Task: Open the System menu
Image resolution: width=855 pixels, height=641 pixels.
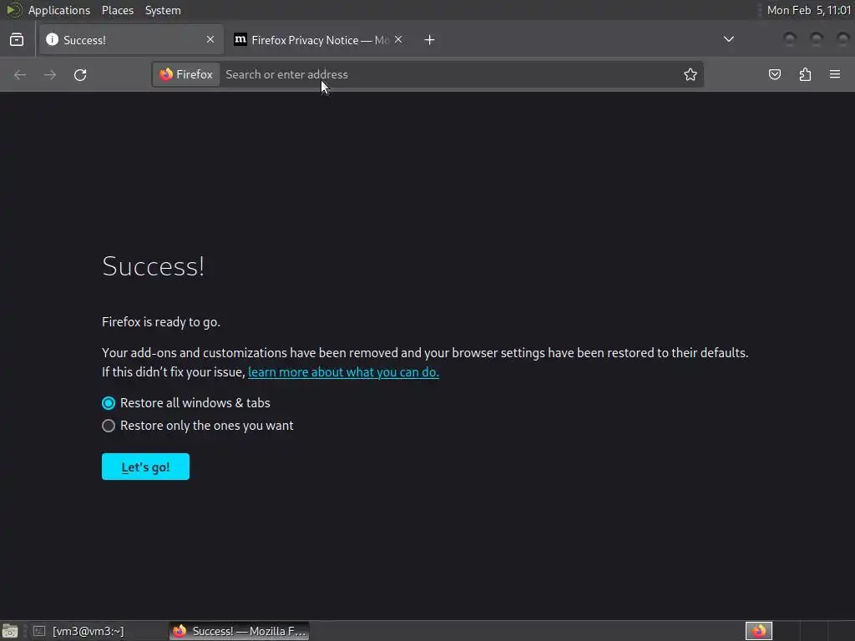Action: click(x=163, y=10)
